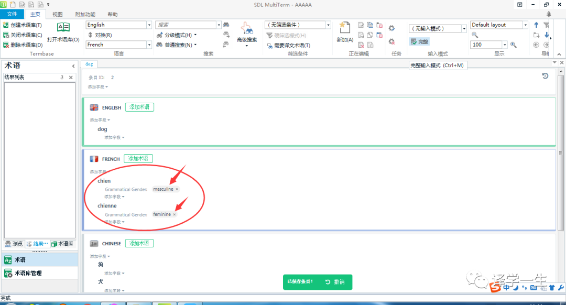
Task: Click the Sogou keyboard icon in IME bar
Action: tap(534, 288)
